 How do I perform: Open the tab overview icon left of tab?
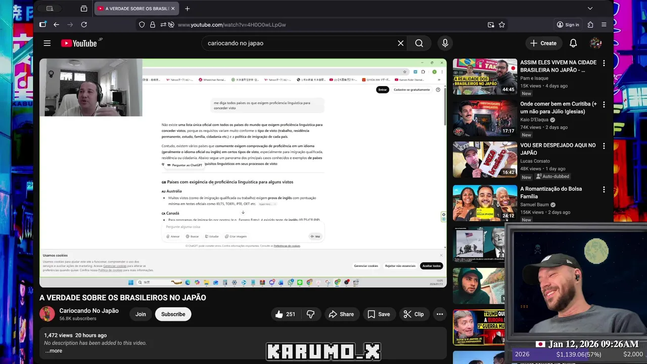click(84, 9)
